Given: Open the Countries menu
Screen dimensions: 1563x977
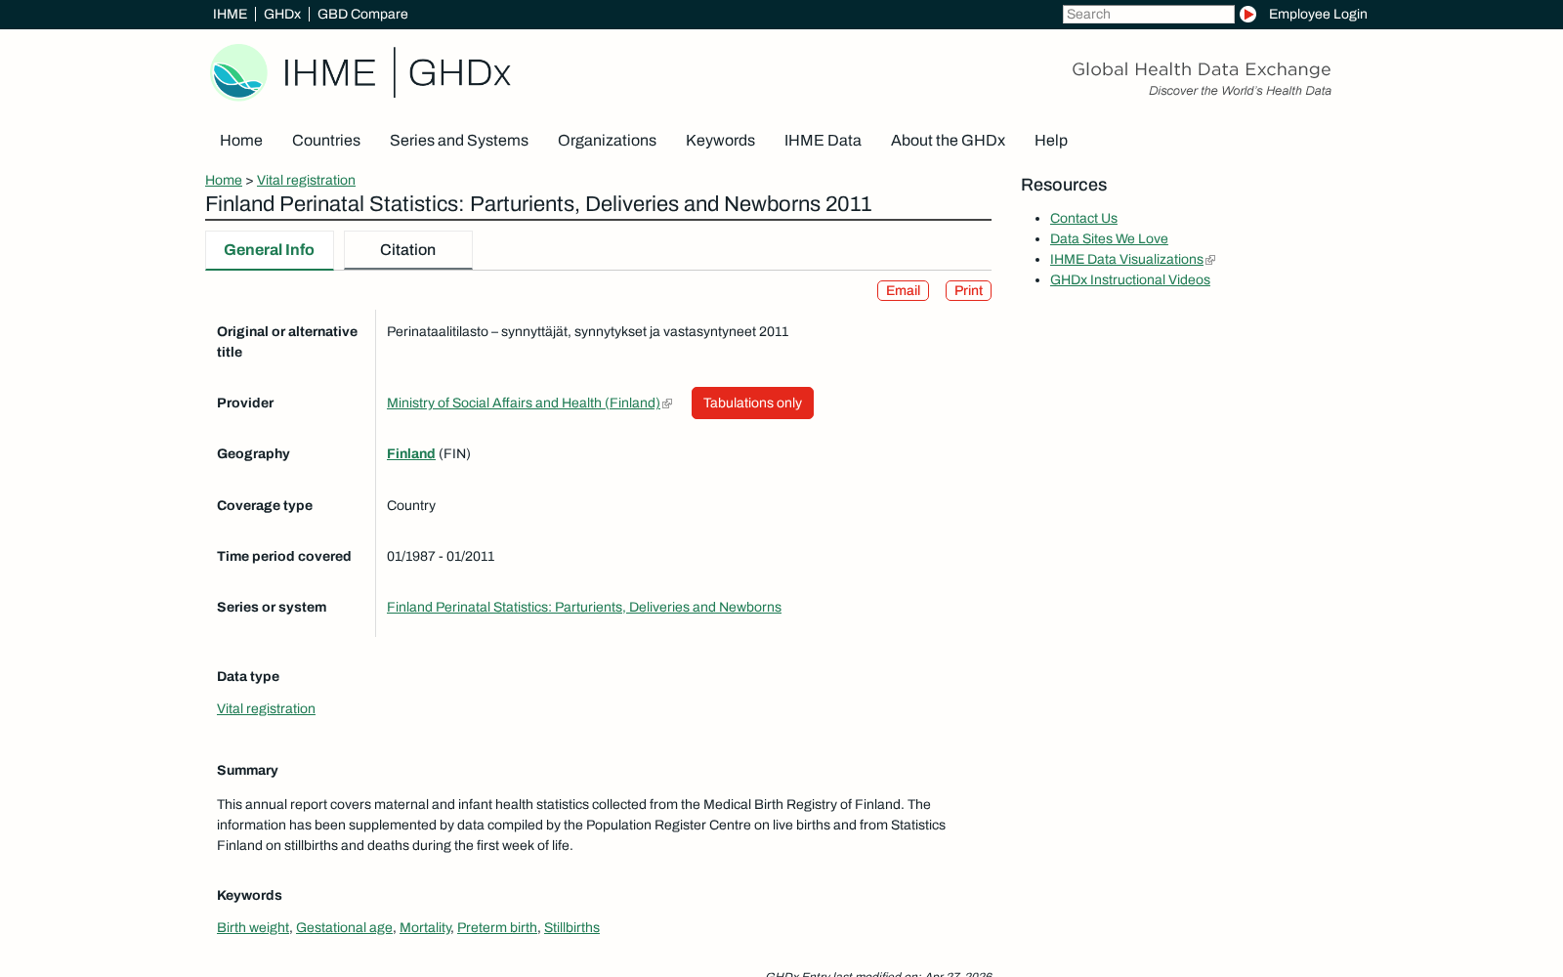Looking at the screenshot, I should (326, 141).
